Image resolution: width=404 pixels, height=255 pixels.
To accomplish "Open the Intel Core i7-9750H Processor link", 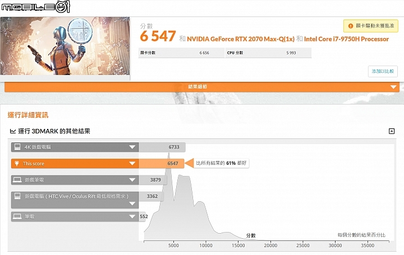I will tap(346, 39).
